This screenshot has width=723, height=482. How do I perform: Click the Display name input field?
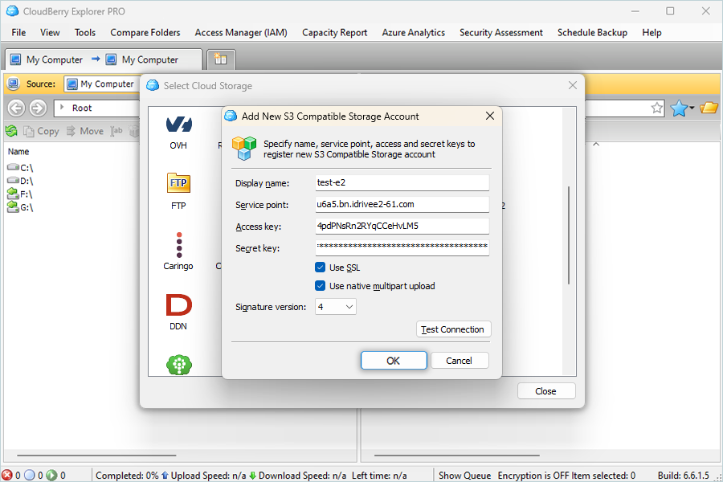point(402,182)
